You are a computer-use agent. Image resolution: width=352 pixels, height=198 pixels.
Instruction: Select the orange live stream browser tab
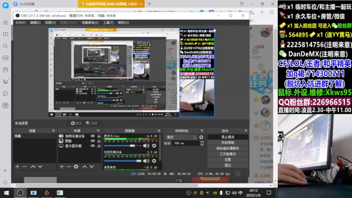111,4
